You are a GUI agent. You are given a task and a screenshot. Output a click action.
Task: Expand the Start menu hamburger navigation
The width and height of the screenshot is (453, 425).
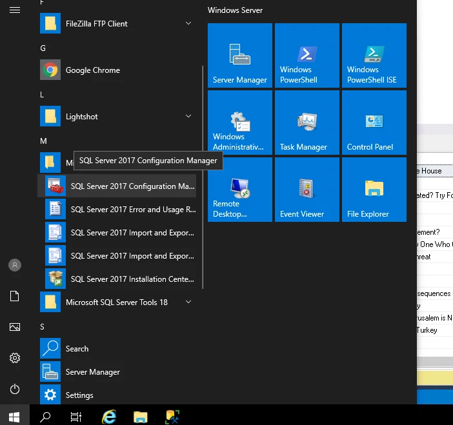pyautogui.click(x=15, y=10)
